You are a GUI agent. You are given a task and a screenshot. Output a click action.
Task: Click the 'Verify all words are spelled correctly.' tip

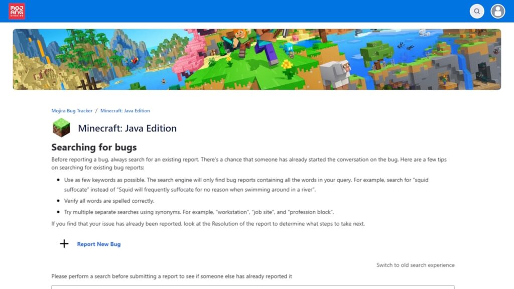(109, 201)
